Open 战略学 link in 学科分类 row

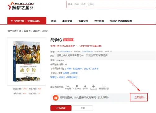pyautogui.click(x=74, y=73)
